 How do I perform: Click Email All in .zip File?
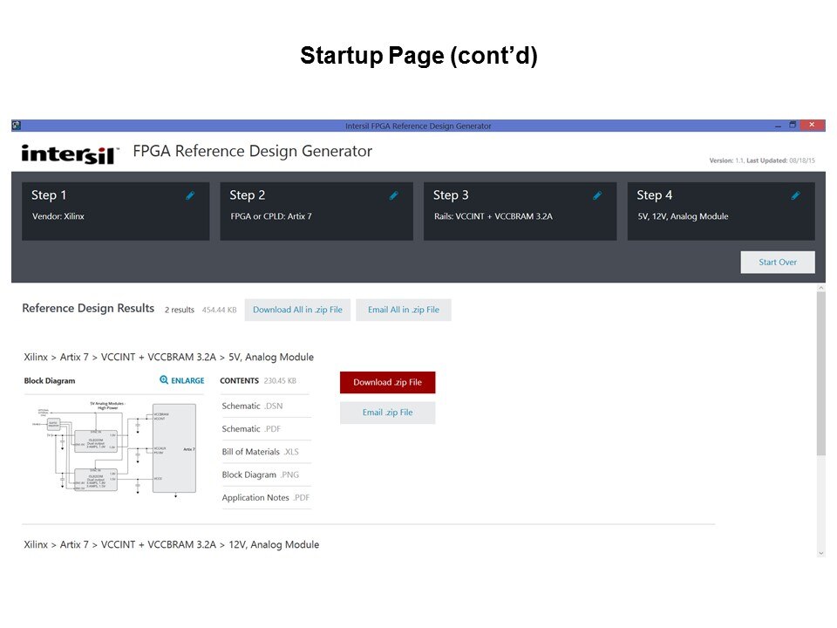pos(403,310)
